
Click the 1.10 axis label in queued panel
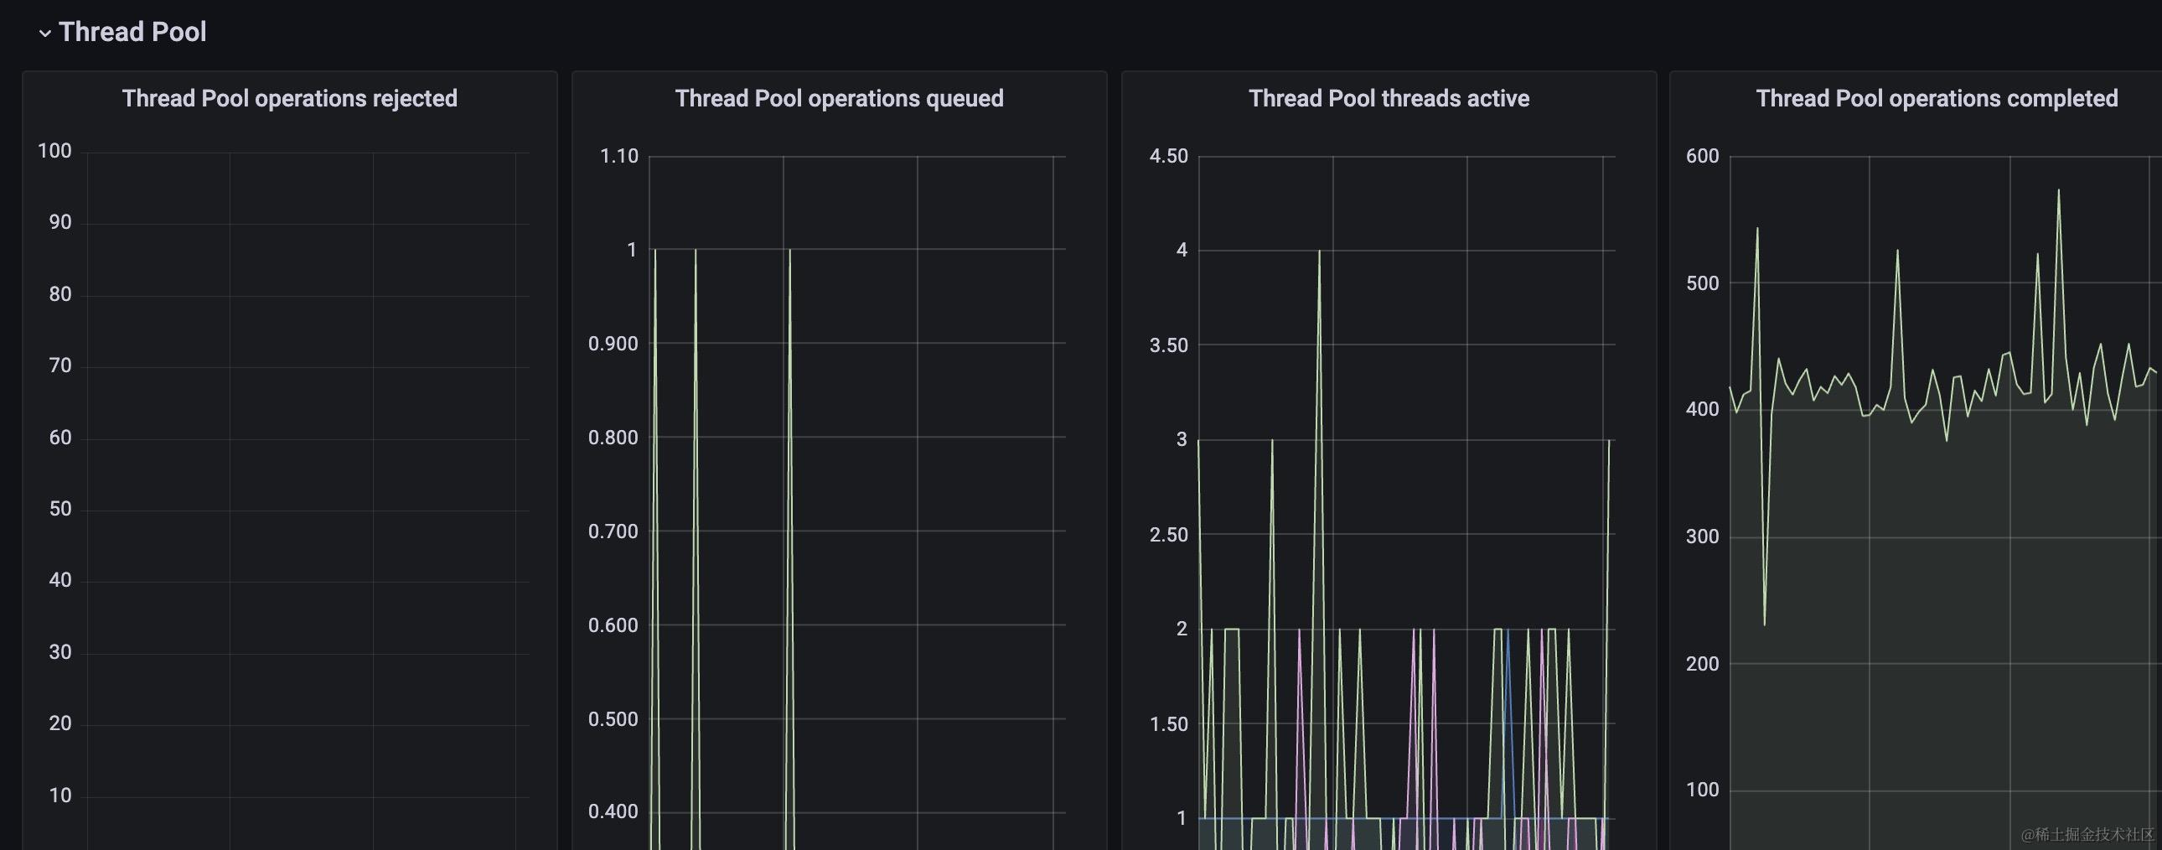pyautogui.click(x=619, y=156)
